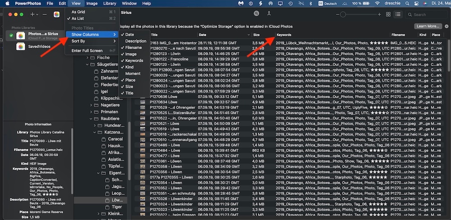This screenshot has width=451, height=220.
Task: Toggle the Image column checkmark
Action: tap(131, 54)
